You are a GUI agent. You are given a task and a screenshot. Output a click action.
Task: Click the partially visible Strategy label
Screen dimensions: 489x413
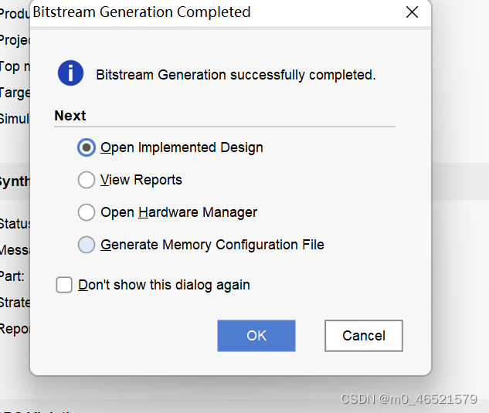click(x=15, y=302)
